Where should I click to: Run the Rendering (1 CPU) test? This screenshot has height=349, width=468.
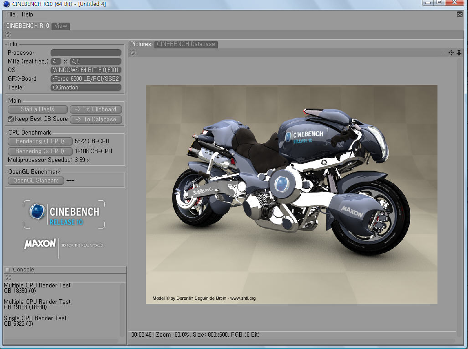click(x=40, y=141)
